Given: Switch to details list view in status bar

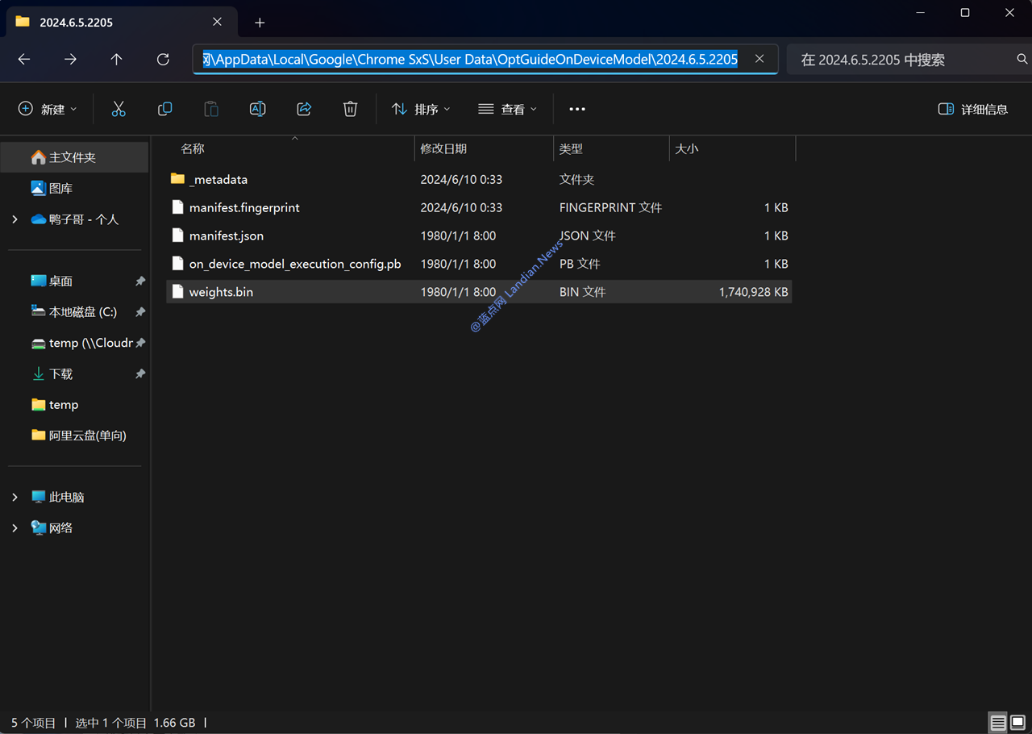Looking at the screenshot, I should [x=998, y=723].
